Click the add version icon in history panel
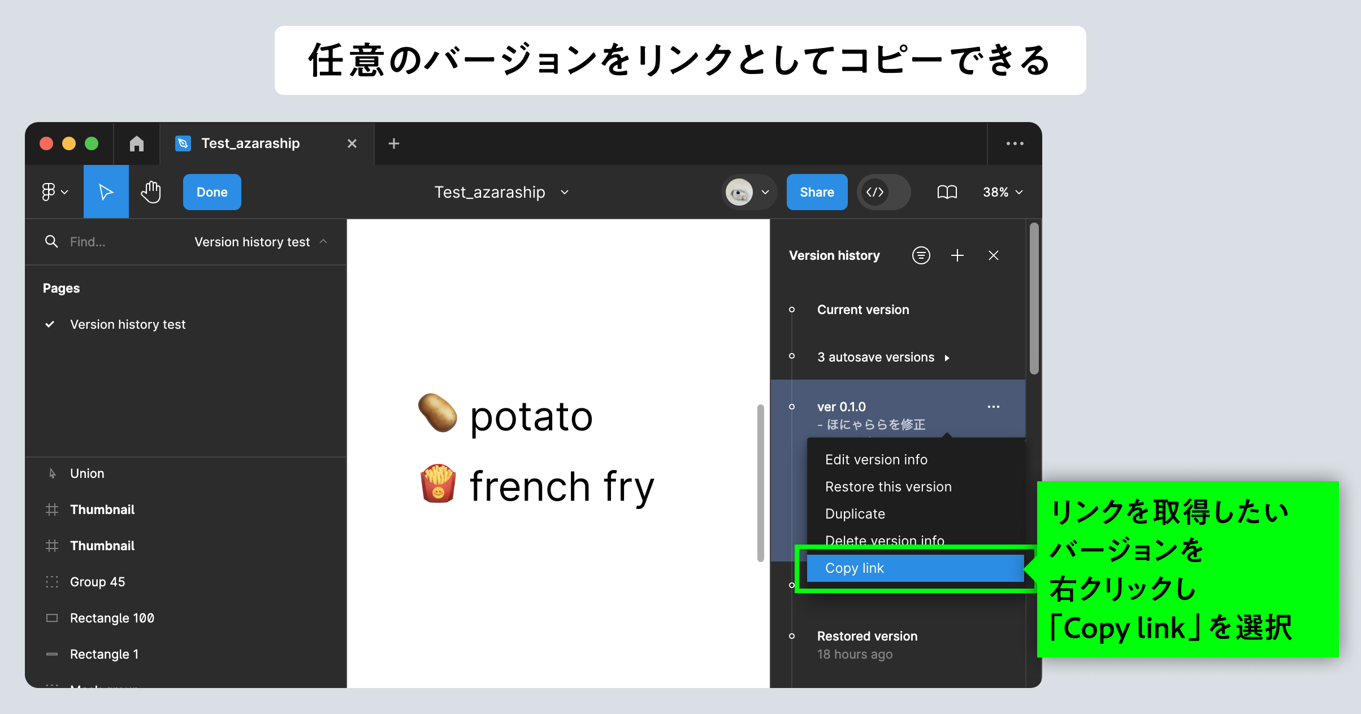Viewport: 1361px width, 714px height. coord(958,255)
